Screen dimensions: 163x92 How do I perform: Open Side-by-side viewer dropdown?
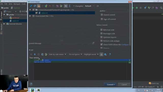(58, 54)
